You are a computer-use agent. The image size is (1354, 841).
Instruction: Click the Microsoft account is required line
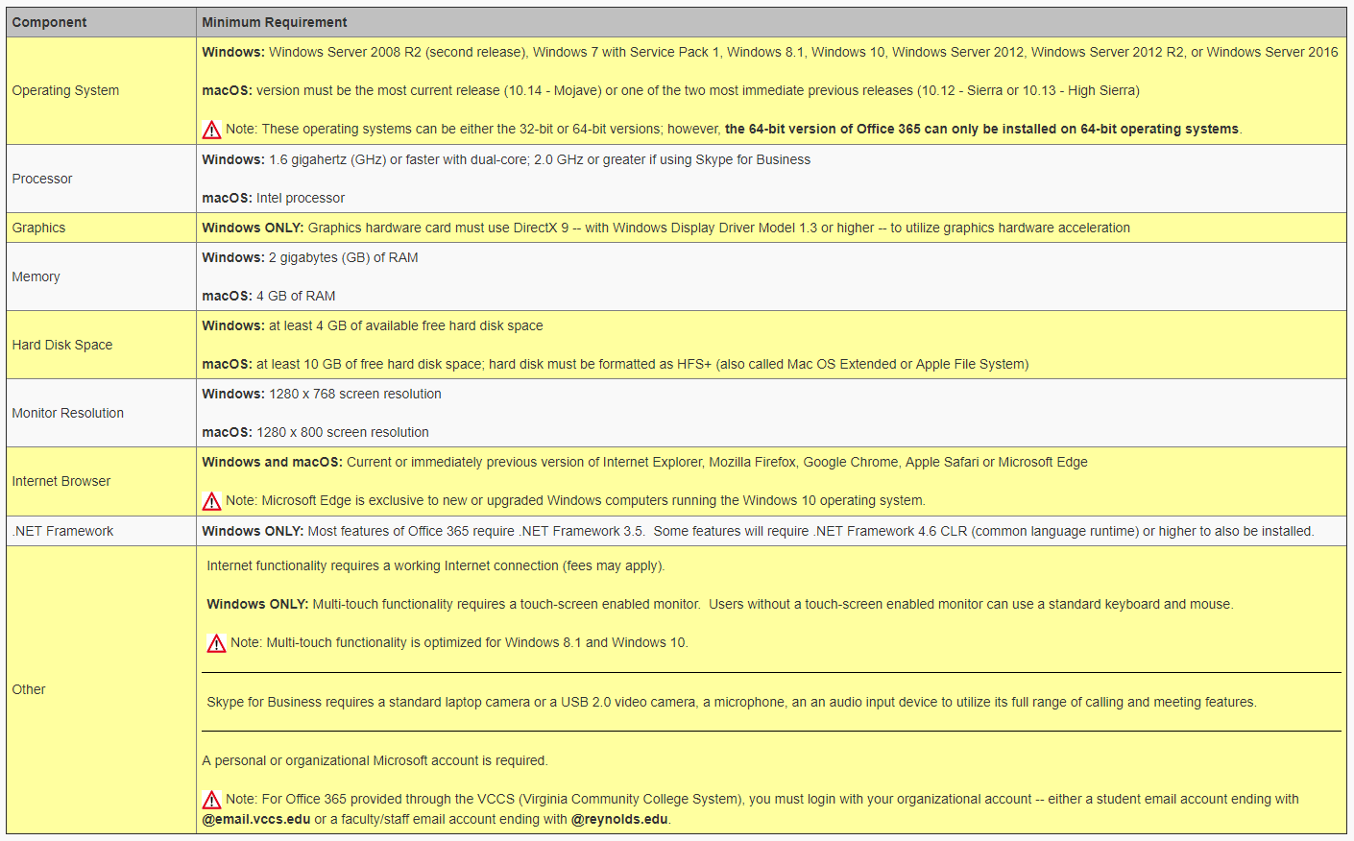375,760
